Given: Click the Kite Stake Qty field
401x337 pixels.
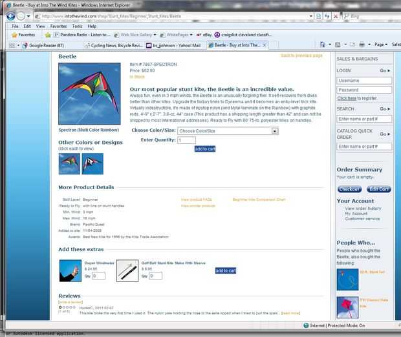Looking at the screenshot, I should click(x=155, y=276).
